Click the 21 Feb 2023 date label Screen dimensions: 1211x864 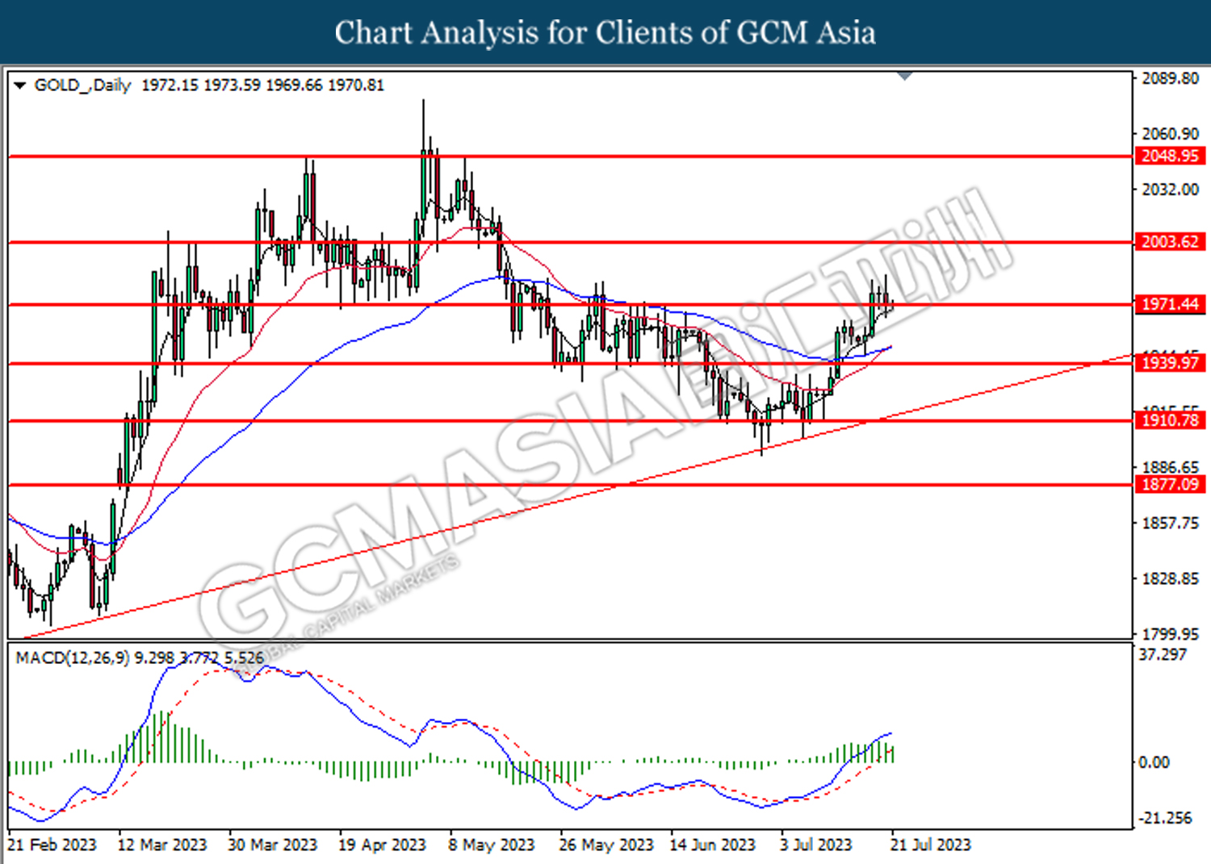(x=52, y=845)
